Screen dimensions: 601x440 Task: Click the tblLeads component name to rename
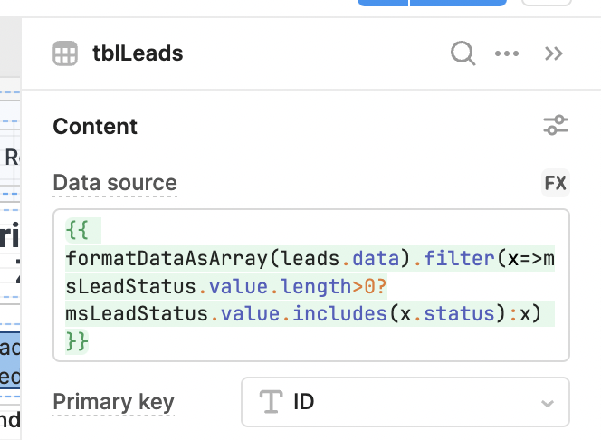point(138,53)
